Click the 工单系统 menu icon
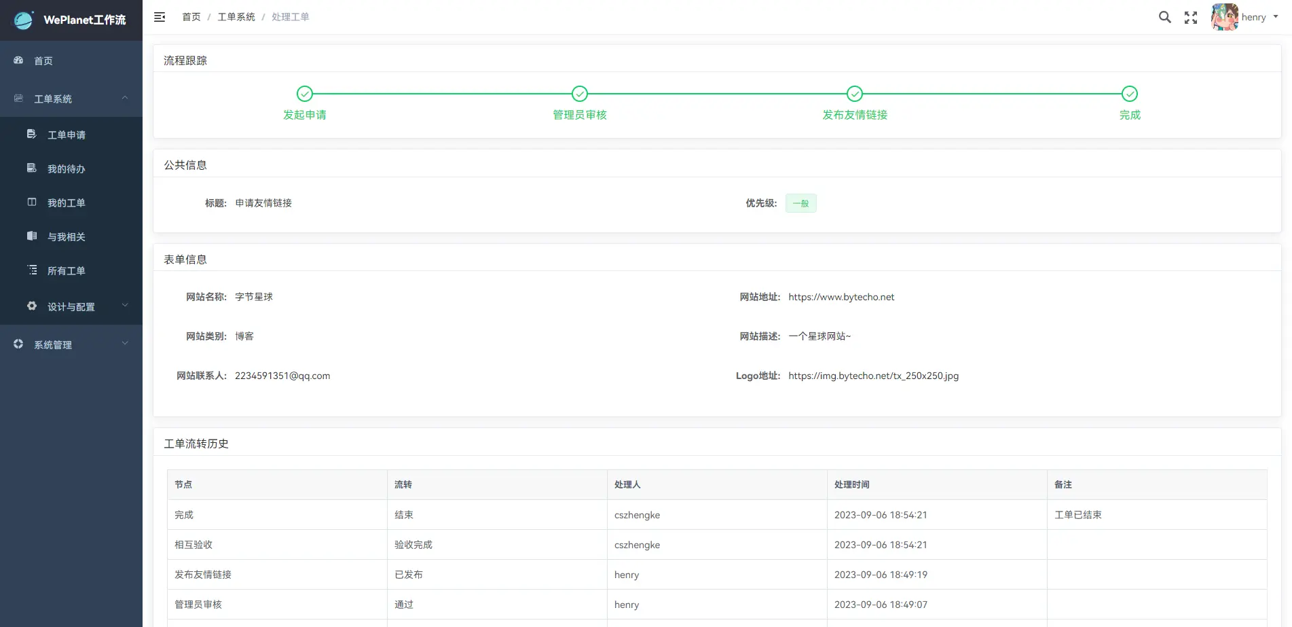The height and width of the screenshot is (627, 1292). (18, 98)
